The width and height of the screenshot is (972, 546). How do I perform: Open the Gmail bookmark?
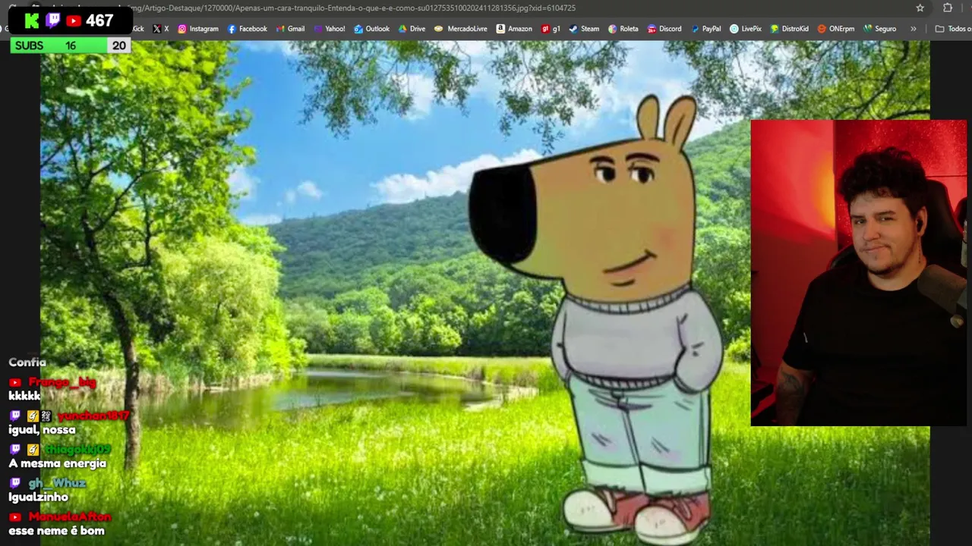click(x=290, y=29)
